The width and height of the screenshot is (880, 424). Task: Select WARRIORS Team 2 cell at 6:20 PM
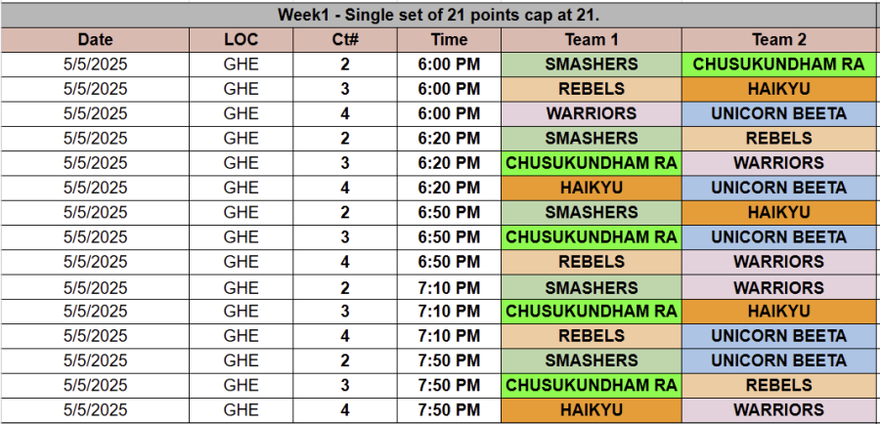point(779,162)
